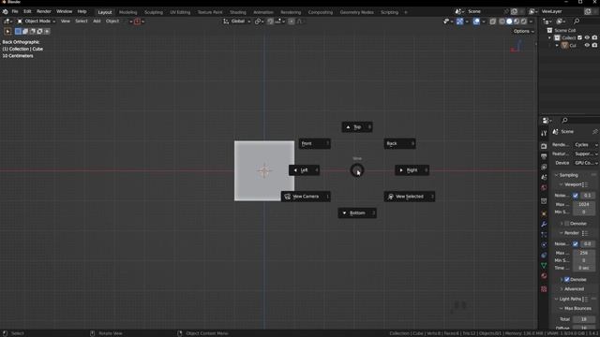Open the Tool properties tab
This screenshot has height=337, width=600.
pos(544,133)
